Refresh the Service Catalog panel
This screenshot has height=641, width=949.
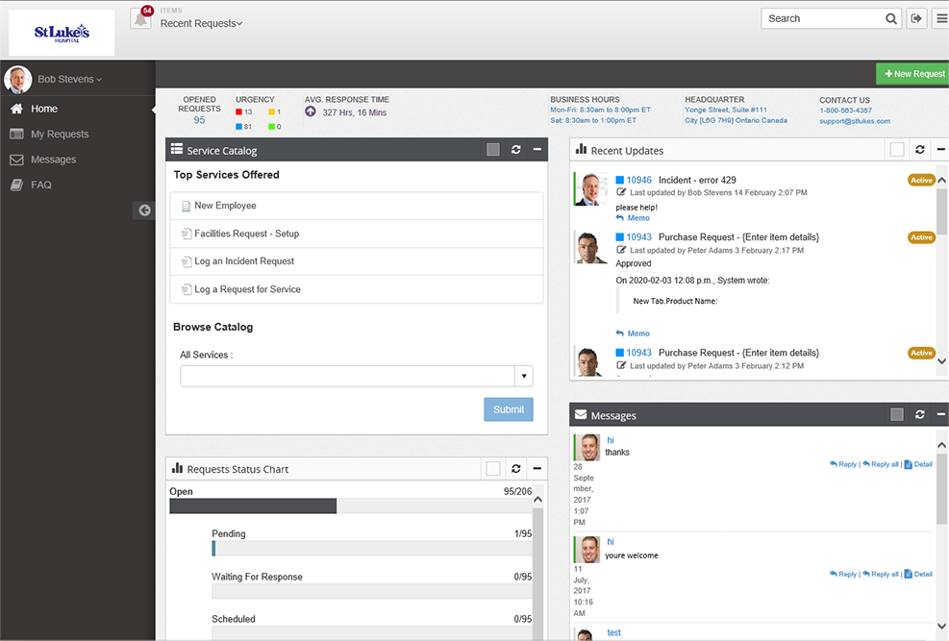tap(515, 149)
